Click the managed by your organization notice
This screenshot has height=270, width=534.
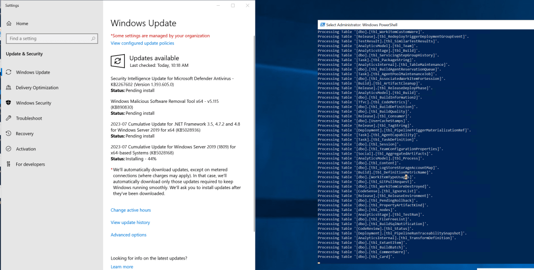(x=160, y=36)
